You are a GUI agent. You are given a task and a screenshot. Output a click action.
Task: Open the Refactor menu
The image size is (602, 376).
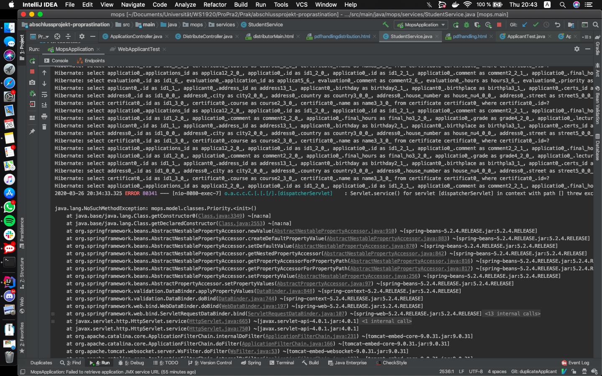click(215, 5)
